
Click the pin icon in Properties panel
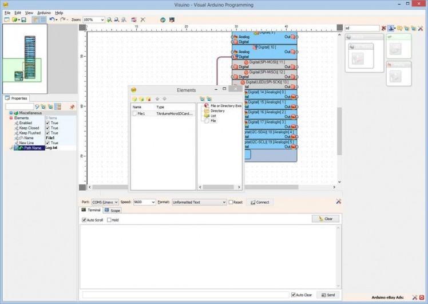(72, 106)
